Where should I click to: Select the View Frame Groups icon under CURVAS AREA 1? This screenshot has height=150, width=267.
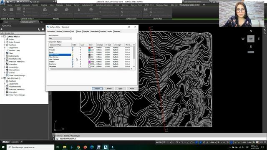click(7, 75)
